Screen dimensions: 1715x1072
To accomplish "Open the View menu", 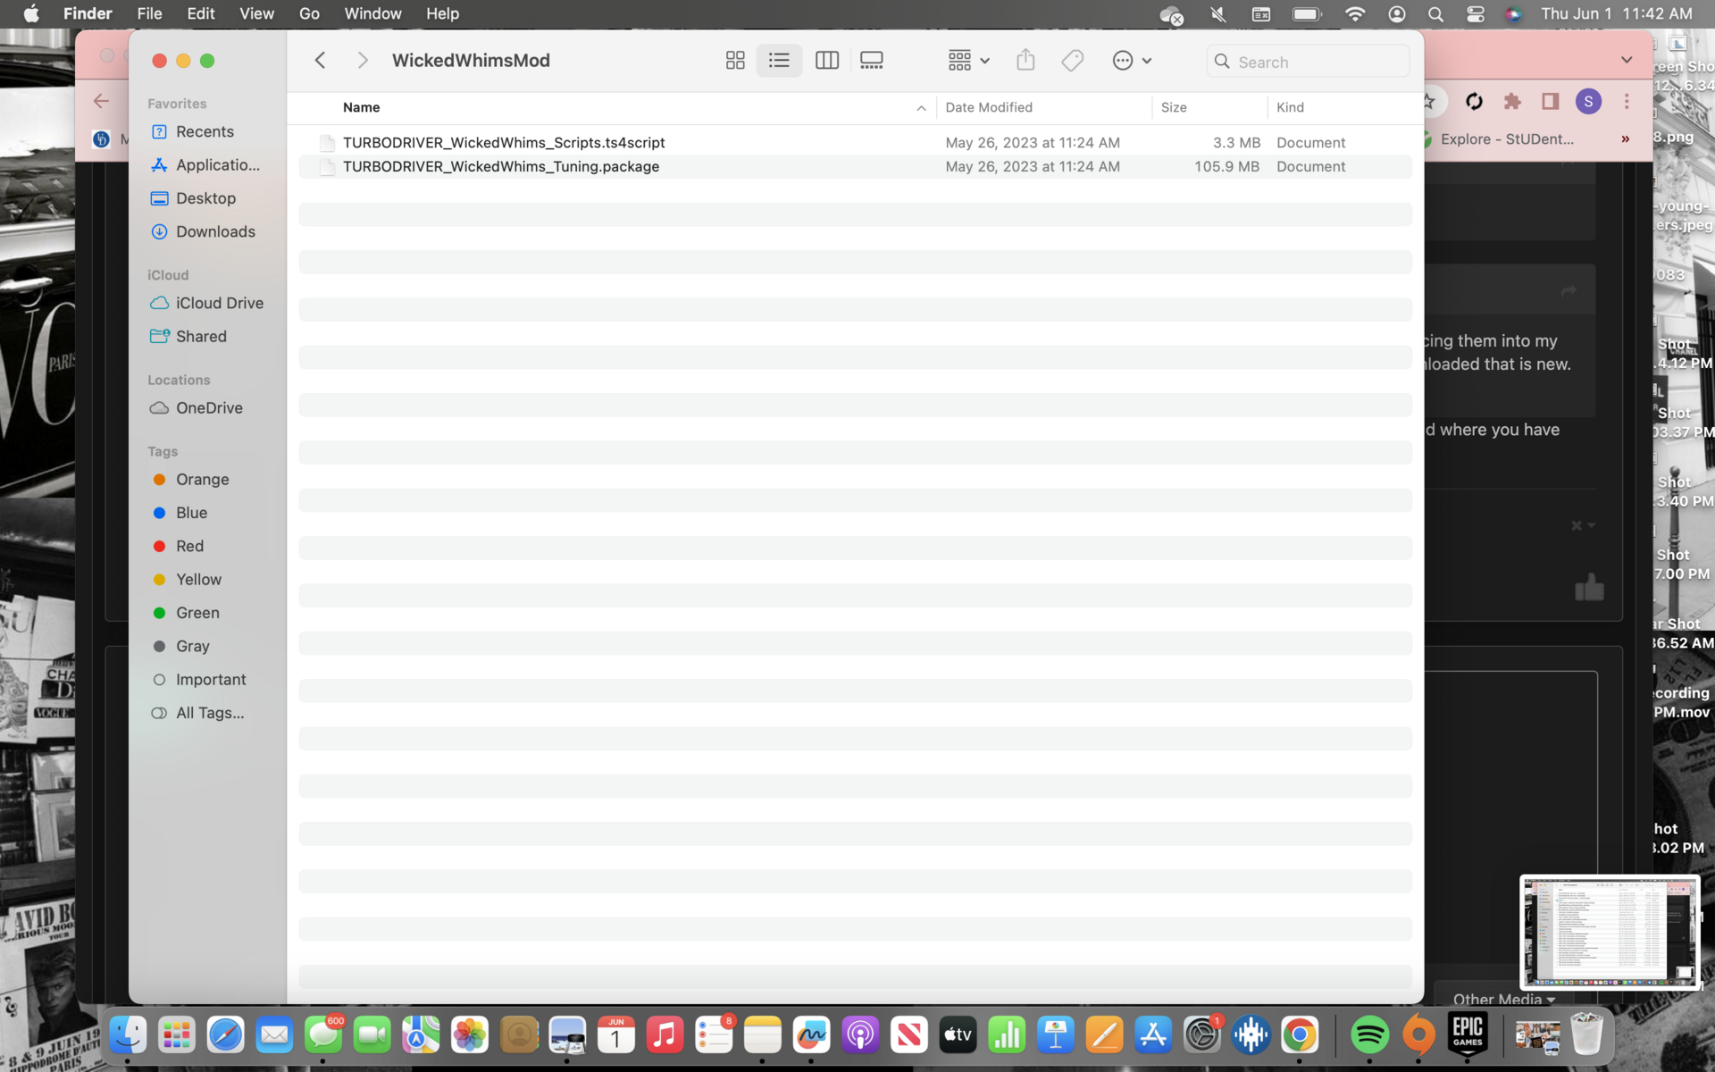I will pos(256,13).
